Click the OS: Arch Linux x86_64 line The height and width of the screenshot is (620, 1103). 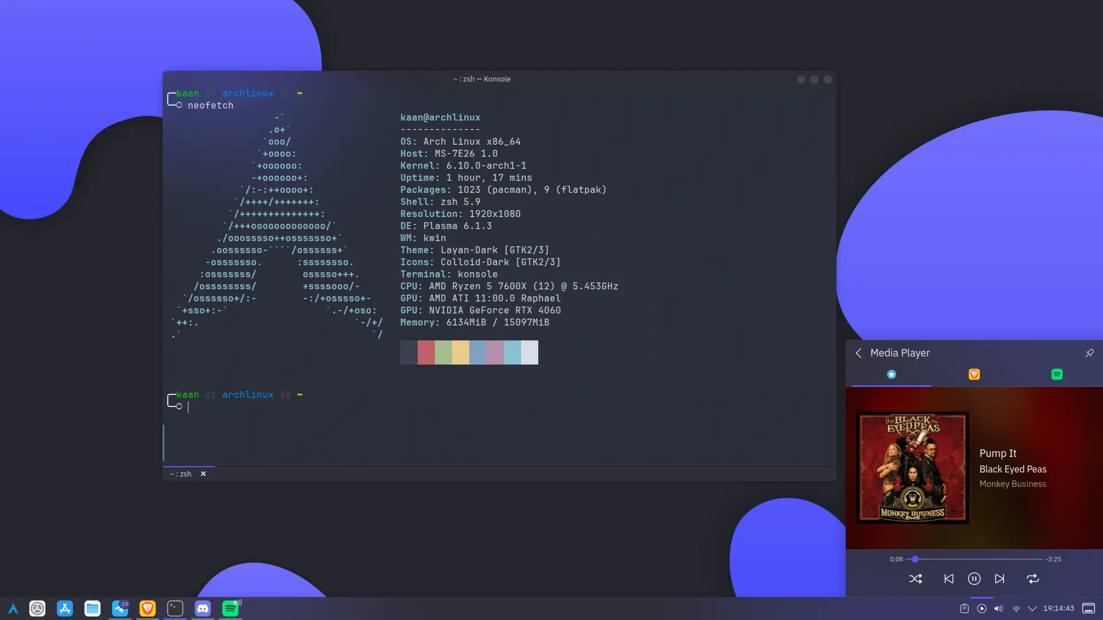click(460, 142)
